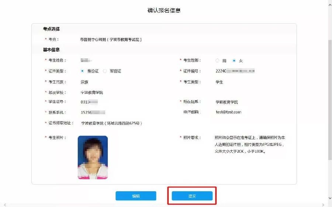
Task: Click the 学前教育学院 department value
Action: click(226, 102)
